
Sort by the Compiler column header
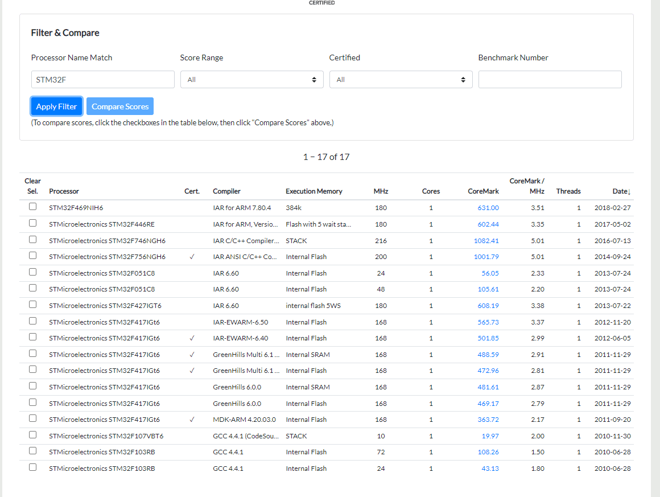point(226,191)
